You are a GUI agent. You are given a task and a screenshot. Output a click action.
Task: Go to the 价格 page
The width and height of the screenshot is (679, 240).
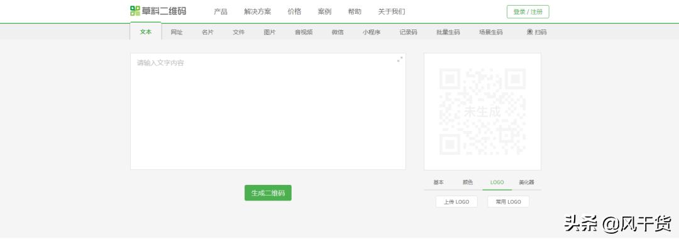pos(294,12)
